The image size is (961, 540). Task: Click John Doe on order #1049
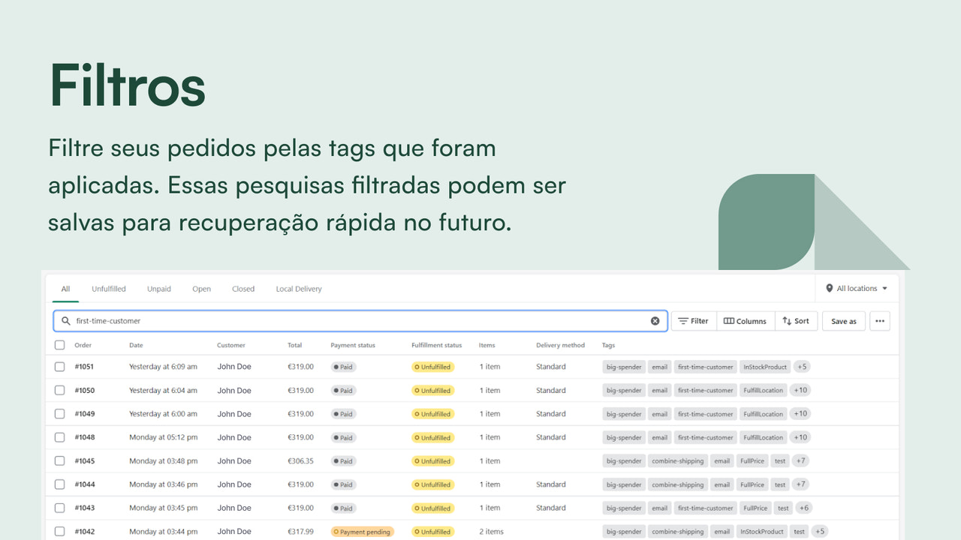[x=234, y=414]
